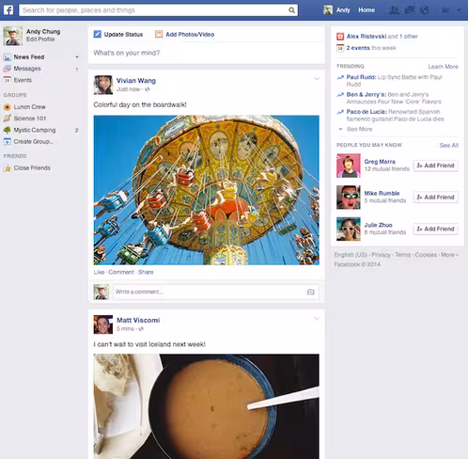Go to Home in the top bar

point(367,10)
